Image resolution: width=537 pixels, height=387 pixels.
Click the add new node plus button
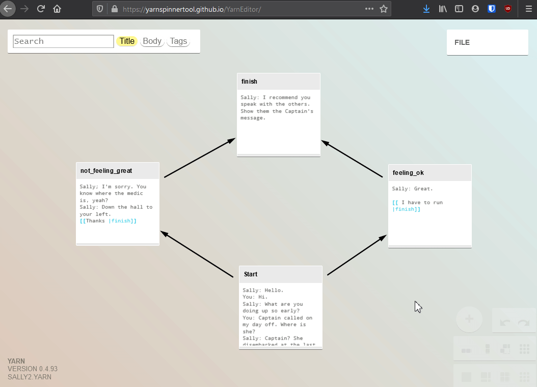469,319
